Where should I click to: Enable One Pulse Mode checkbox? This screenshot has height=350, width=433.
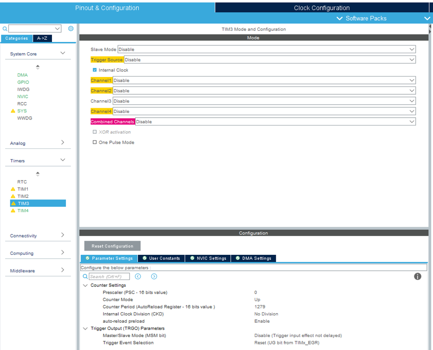tap(95, 142)
